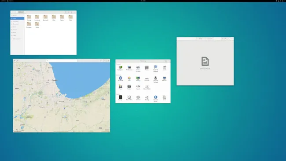
Task: Open Recent in Files sidebar
Action: (17, 15)
